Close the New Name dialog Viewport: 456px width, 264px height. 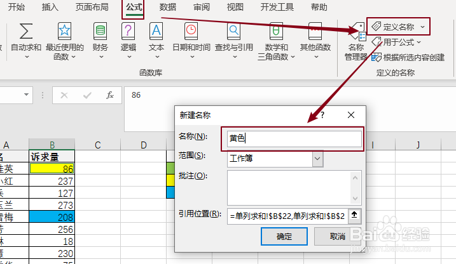pyautogui.click(x=351, y=115)
